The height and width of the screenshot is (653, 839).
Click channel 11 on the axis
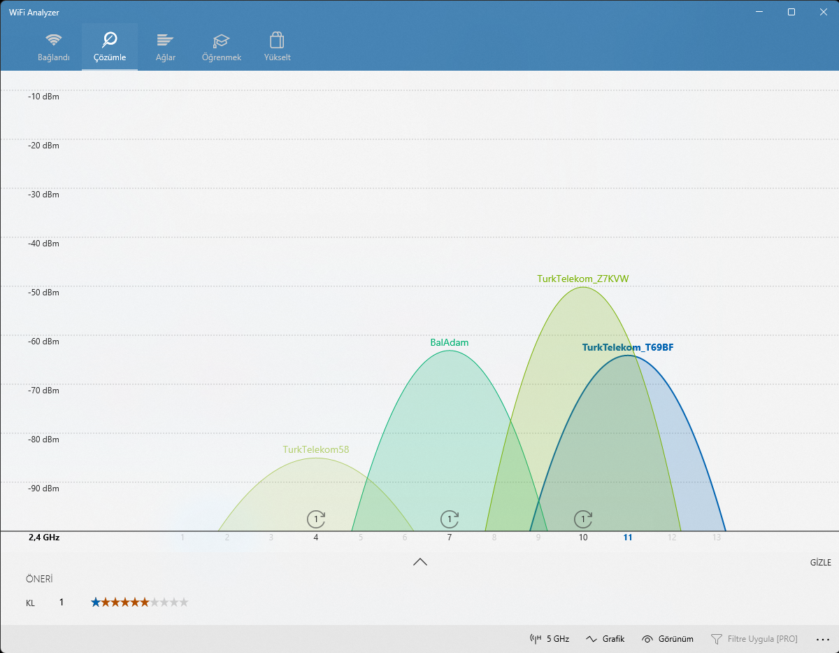point(628,538)
